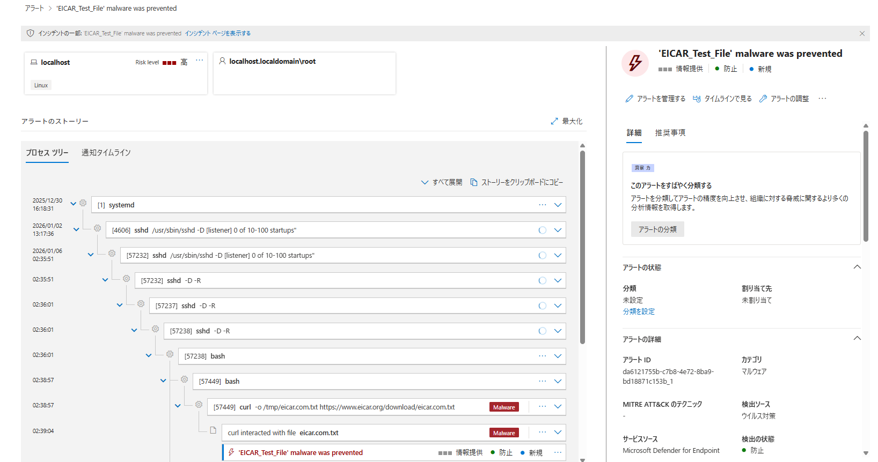The width and height of the screenshot is (878, 462).
Task: Click Malware tag on eicar.com.txt row
Action: 504,433
